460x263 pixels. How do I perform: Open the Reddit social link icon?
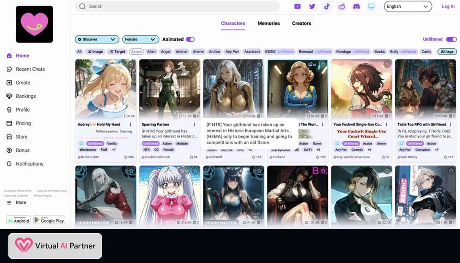342,6
